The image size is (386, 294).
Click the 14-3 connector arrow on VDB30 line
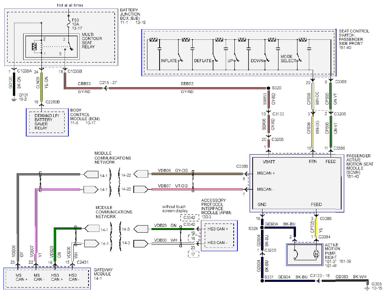click(x=141, y=244)
